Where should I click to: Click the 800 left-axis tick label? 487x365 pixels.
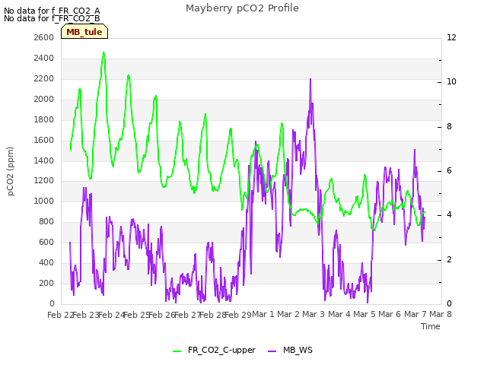pyautogui.click(x=46, y=221)
